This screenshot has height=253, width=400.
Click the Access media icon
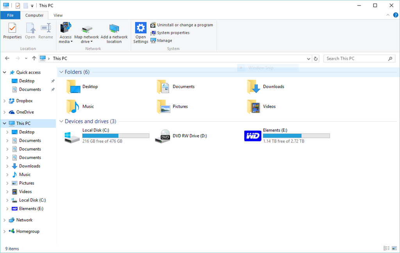tap(66, 28)
